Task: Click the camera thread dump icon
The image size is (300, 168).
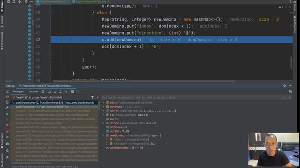Action: point(7,144)
